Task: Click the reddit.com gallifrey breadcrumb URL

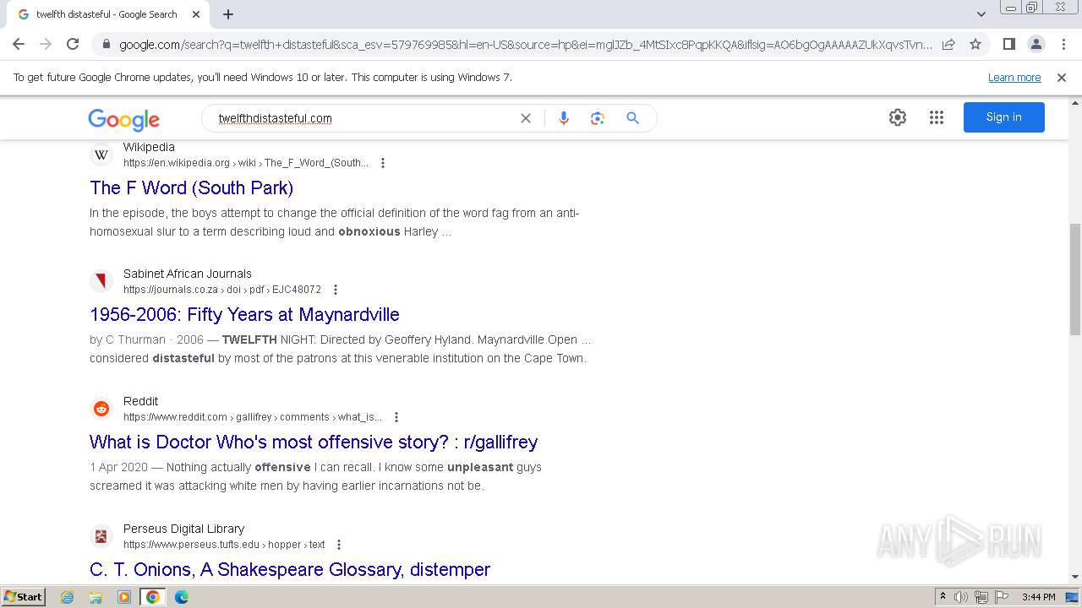Action: (253, 417)
